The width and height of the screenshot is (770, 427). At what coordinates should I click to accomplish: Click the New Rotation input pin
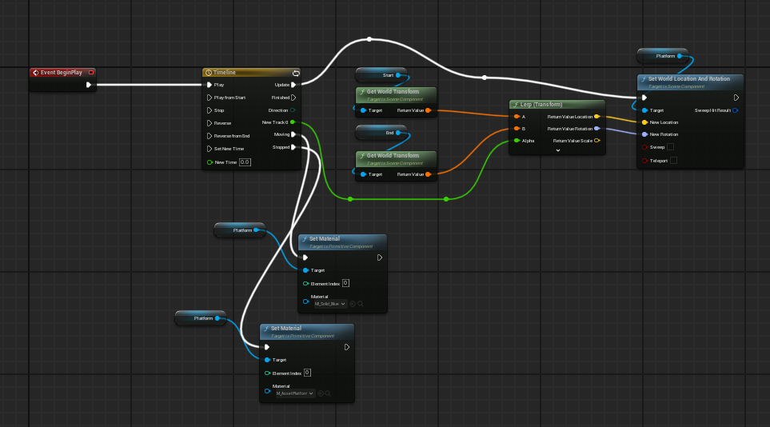644,134
